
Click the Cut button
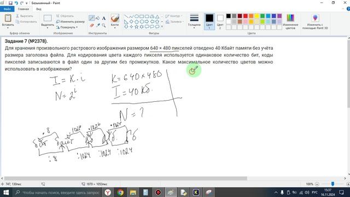[x=25, y=16]
